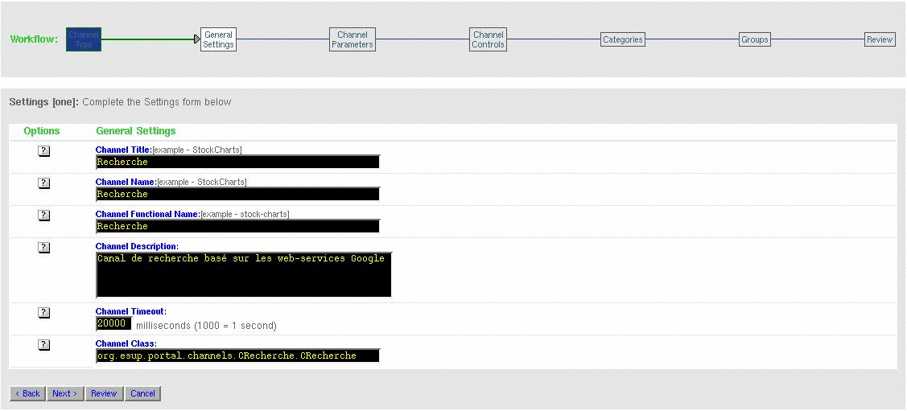Click into Channel Description text area
This screenshot has width=907, height=411.
click(x=243, y=275)
